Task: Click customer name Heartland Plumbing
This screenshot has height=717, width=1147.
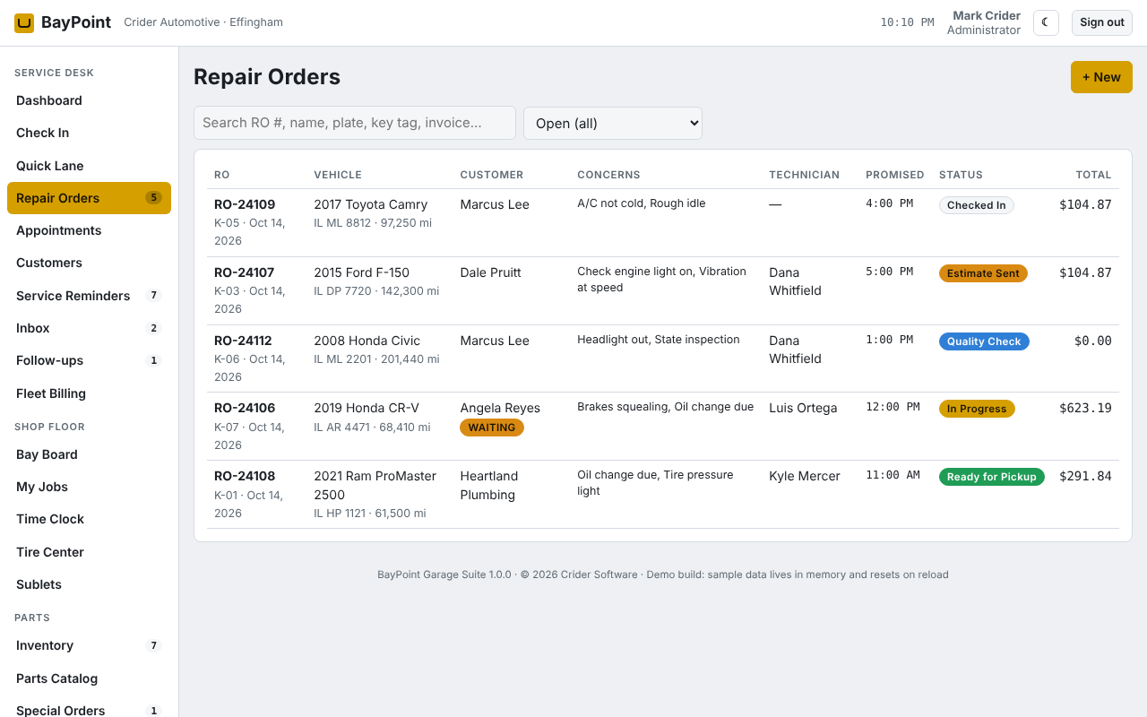Action: tap(489, 485)
